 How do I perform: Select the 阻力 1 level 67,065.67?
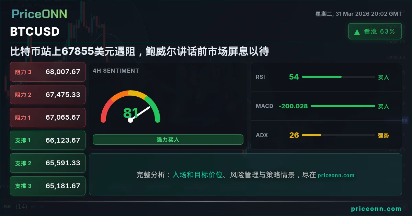click(48, 118)
